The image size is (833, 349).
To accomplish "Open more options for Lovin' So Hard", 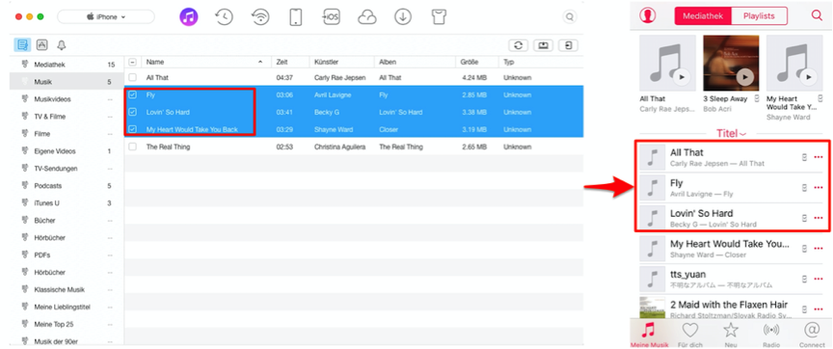I will click(819, 218).
